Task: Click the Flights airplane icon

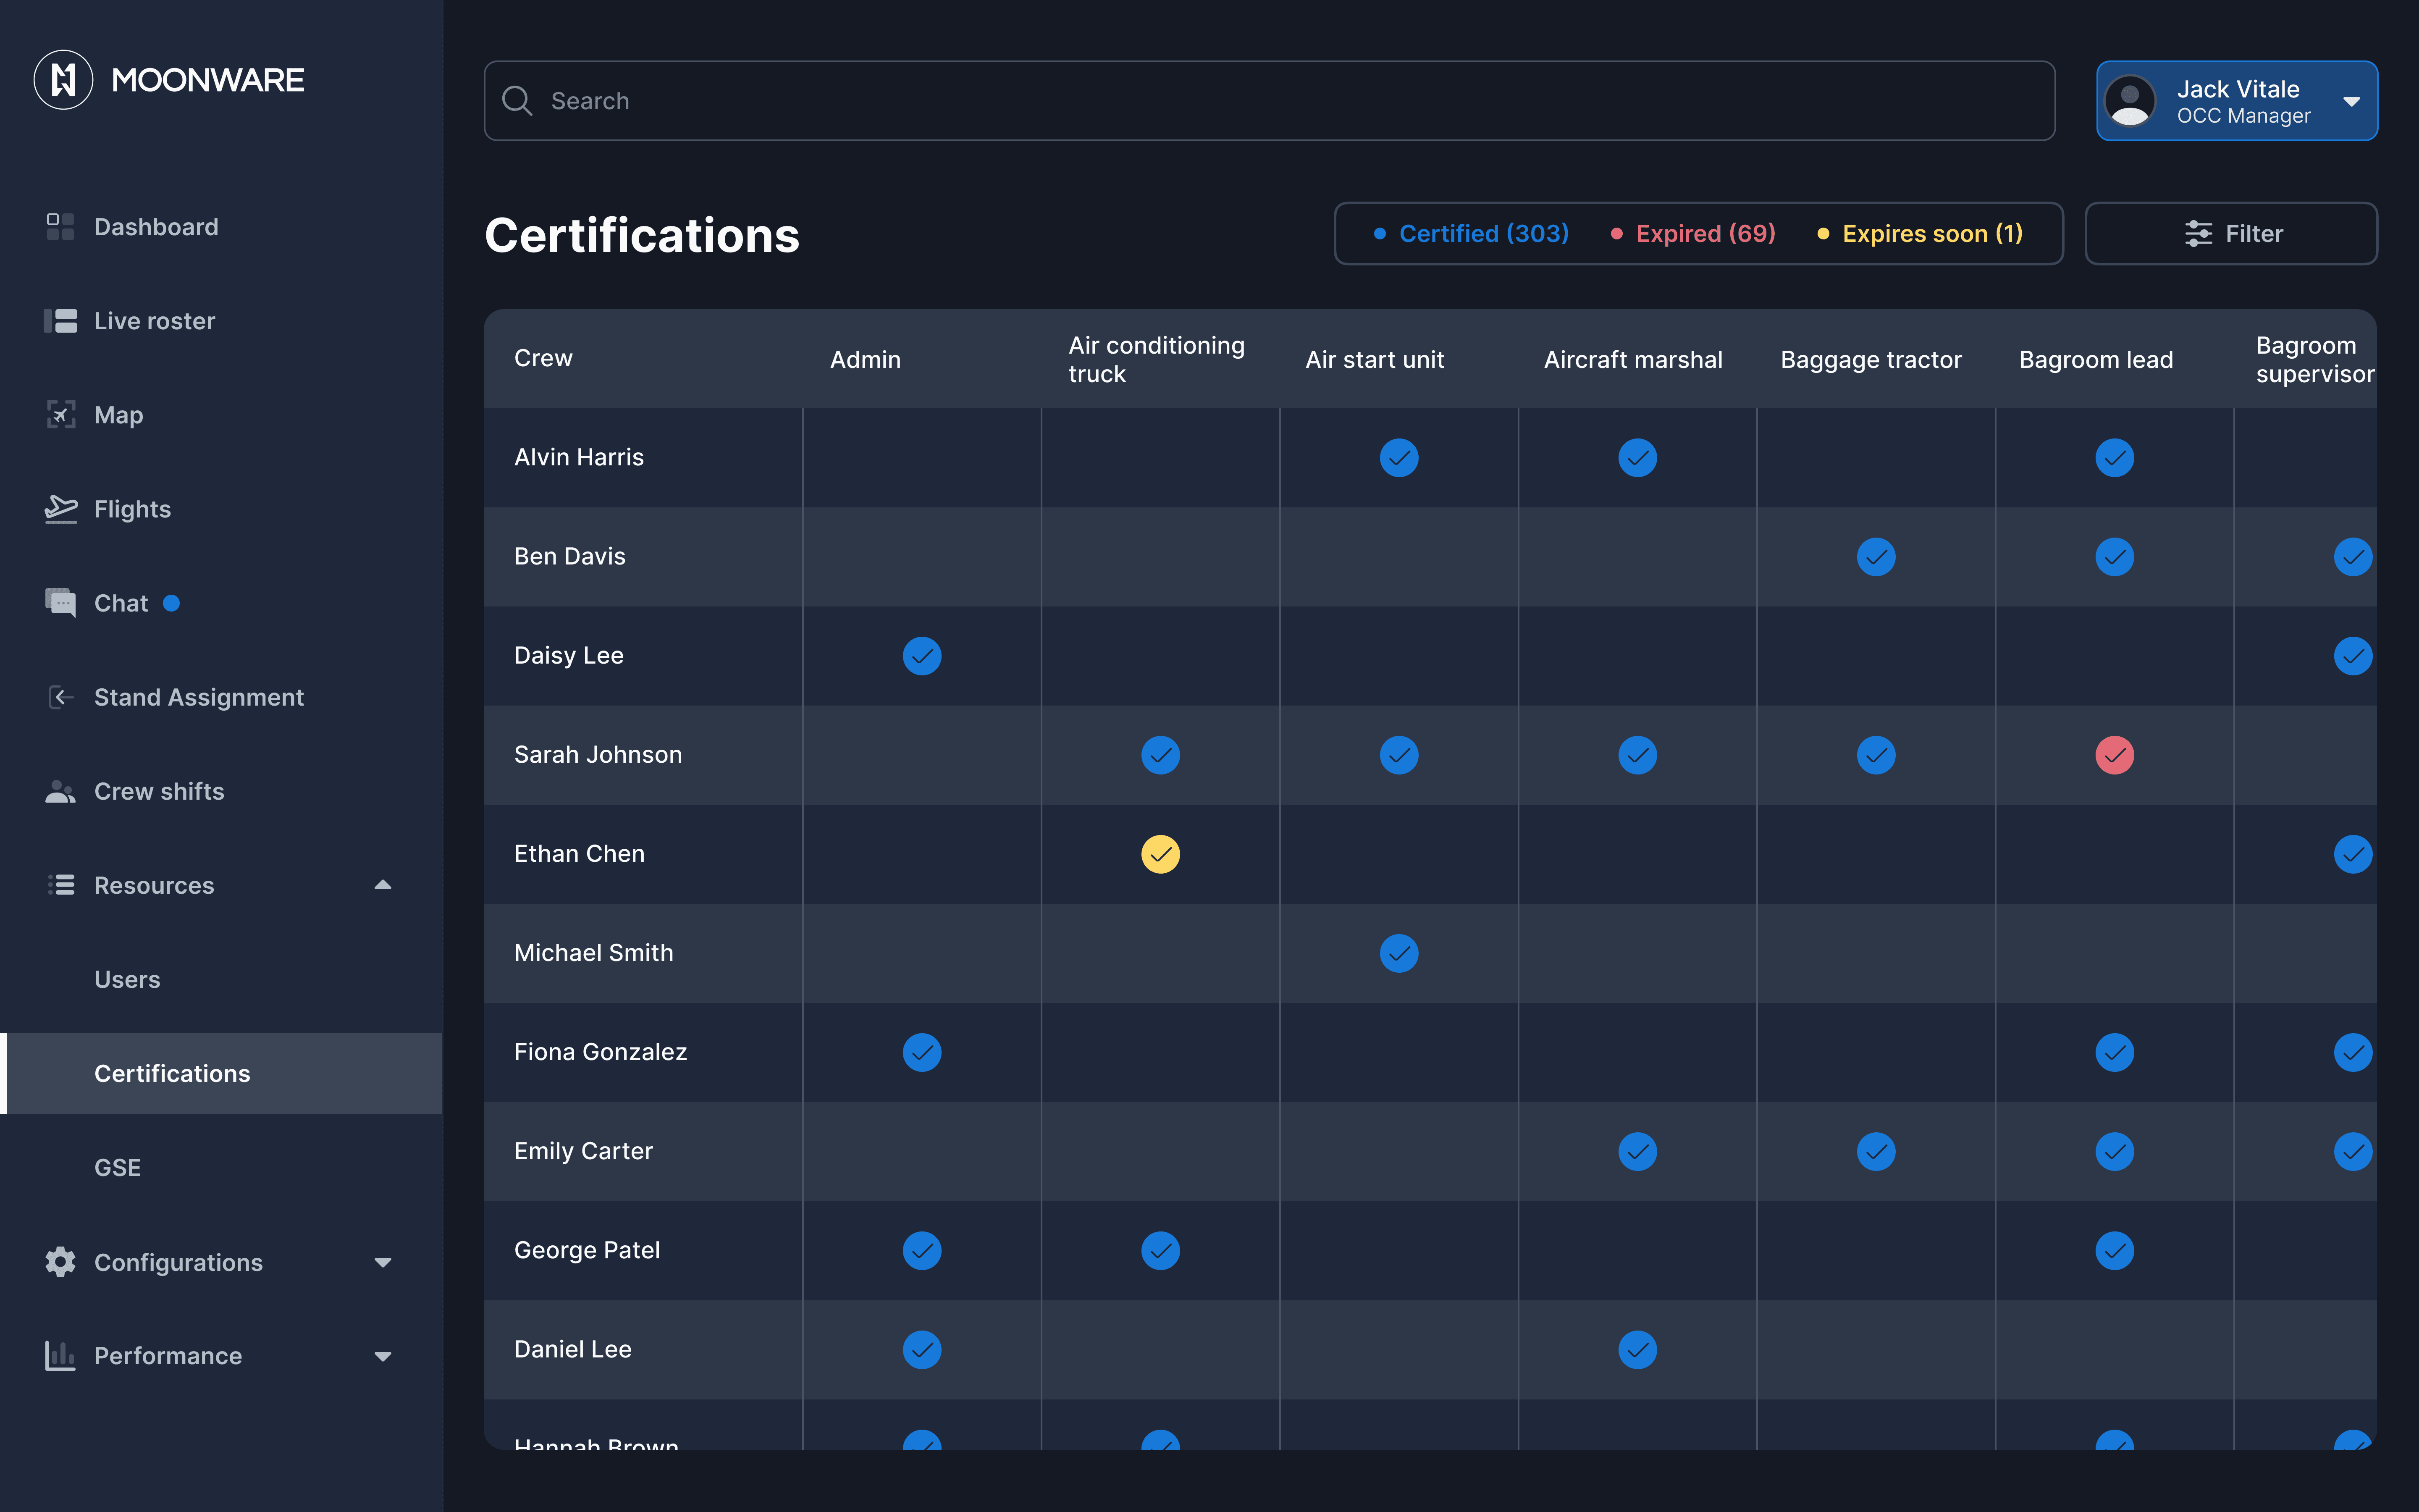Action: (x=60, y=509)
